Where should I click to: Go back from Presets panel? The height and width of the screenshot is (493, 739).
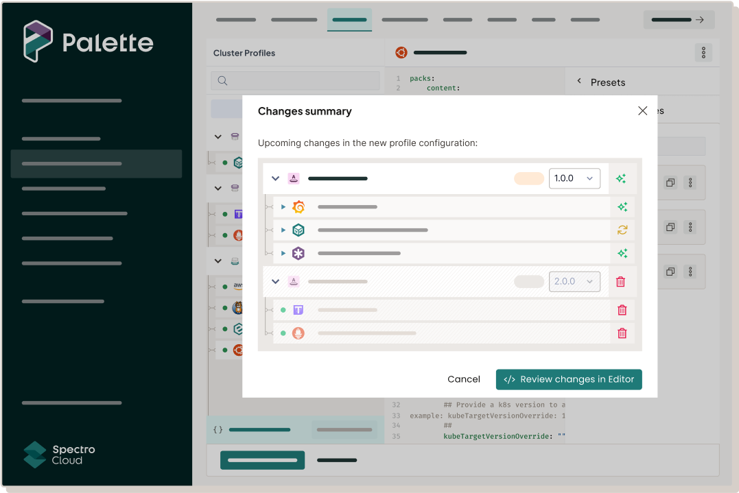579,81
